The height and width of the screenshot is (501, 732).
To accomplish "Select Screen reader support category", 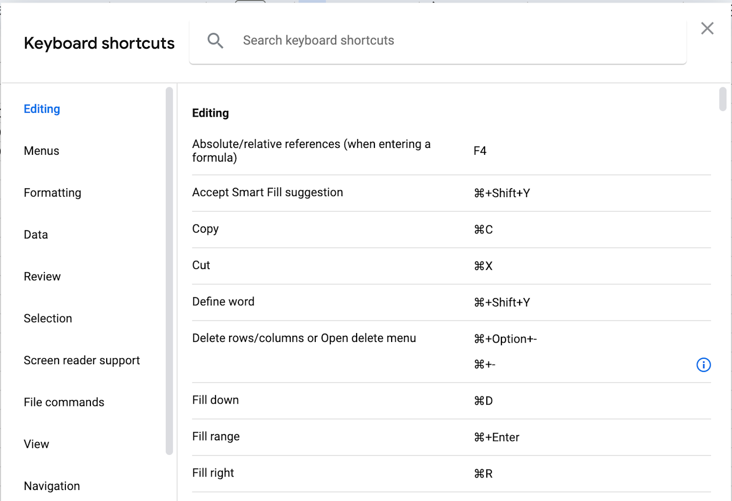I will [82, 360].
